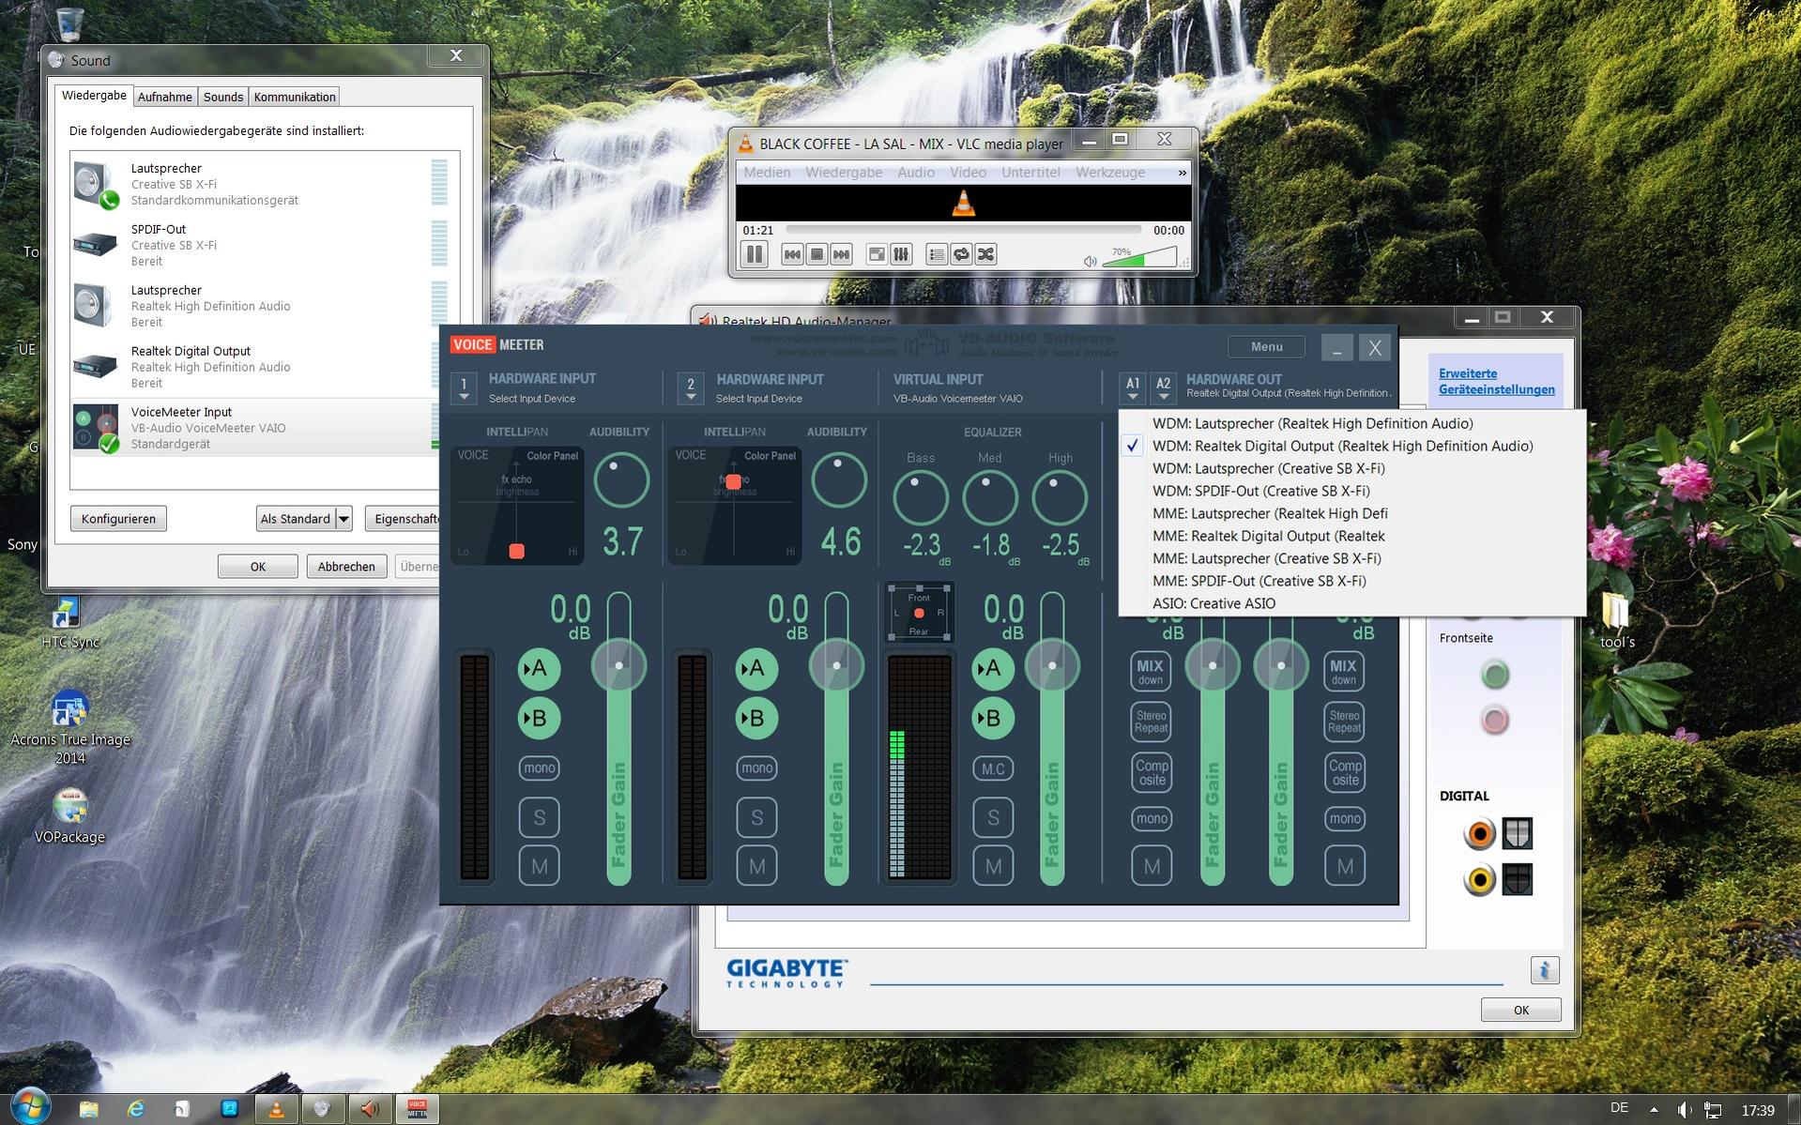This screenshot has width=1801, height=1125.
Task: Open the Voicemeeter Menu button
Action: tap(1266, 347)
